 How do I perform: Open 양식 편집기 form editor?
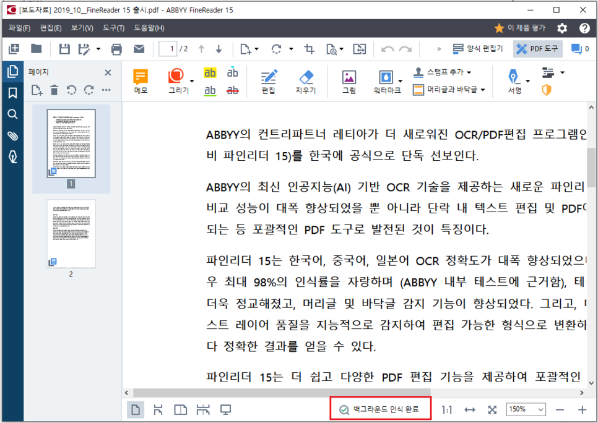[478, 48]
